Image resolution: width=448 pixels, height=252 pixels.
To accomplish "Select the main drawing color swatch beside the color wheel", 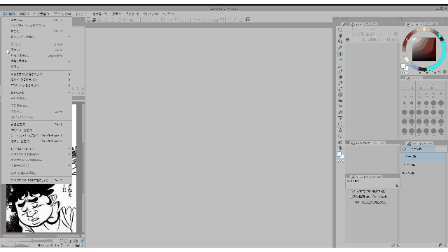I will point(403,66).
